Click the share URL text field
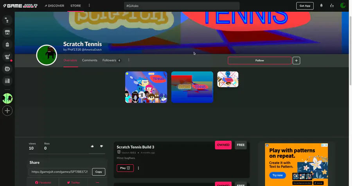The width and height of the screenshot is (352, 186). point(59,172)
